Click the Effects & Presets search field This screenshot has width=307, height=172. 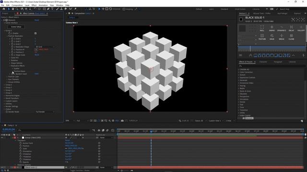[x=272, y=66]
